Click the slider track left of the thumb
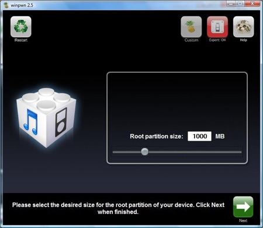 pos(127,152)
